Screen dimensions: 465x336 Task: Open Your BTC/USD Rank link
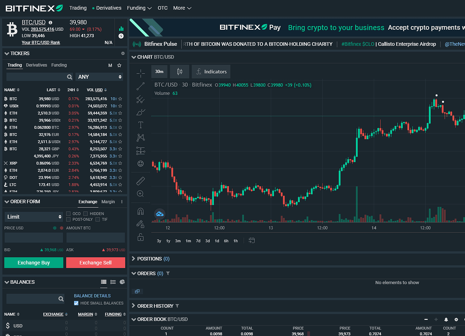tap(41, 43)
